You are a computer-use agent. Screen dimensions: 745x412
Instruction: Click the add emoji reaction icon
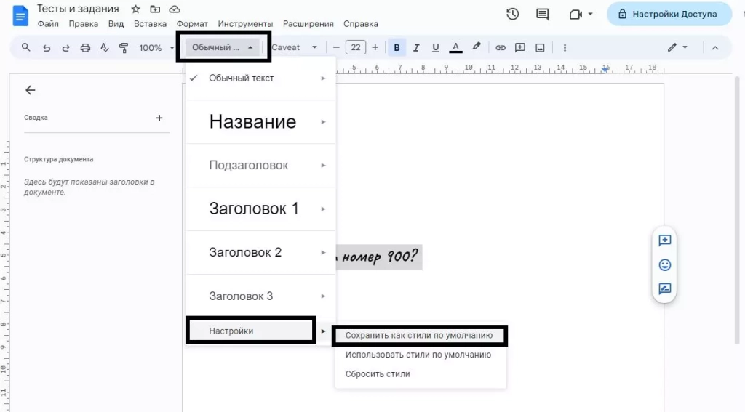point(665,264)
